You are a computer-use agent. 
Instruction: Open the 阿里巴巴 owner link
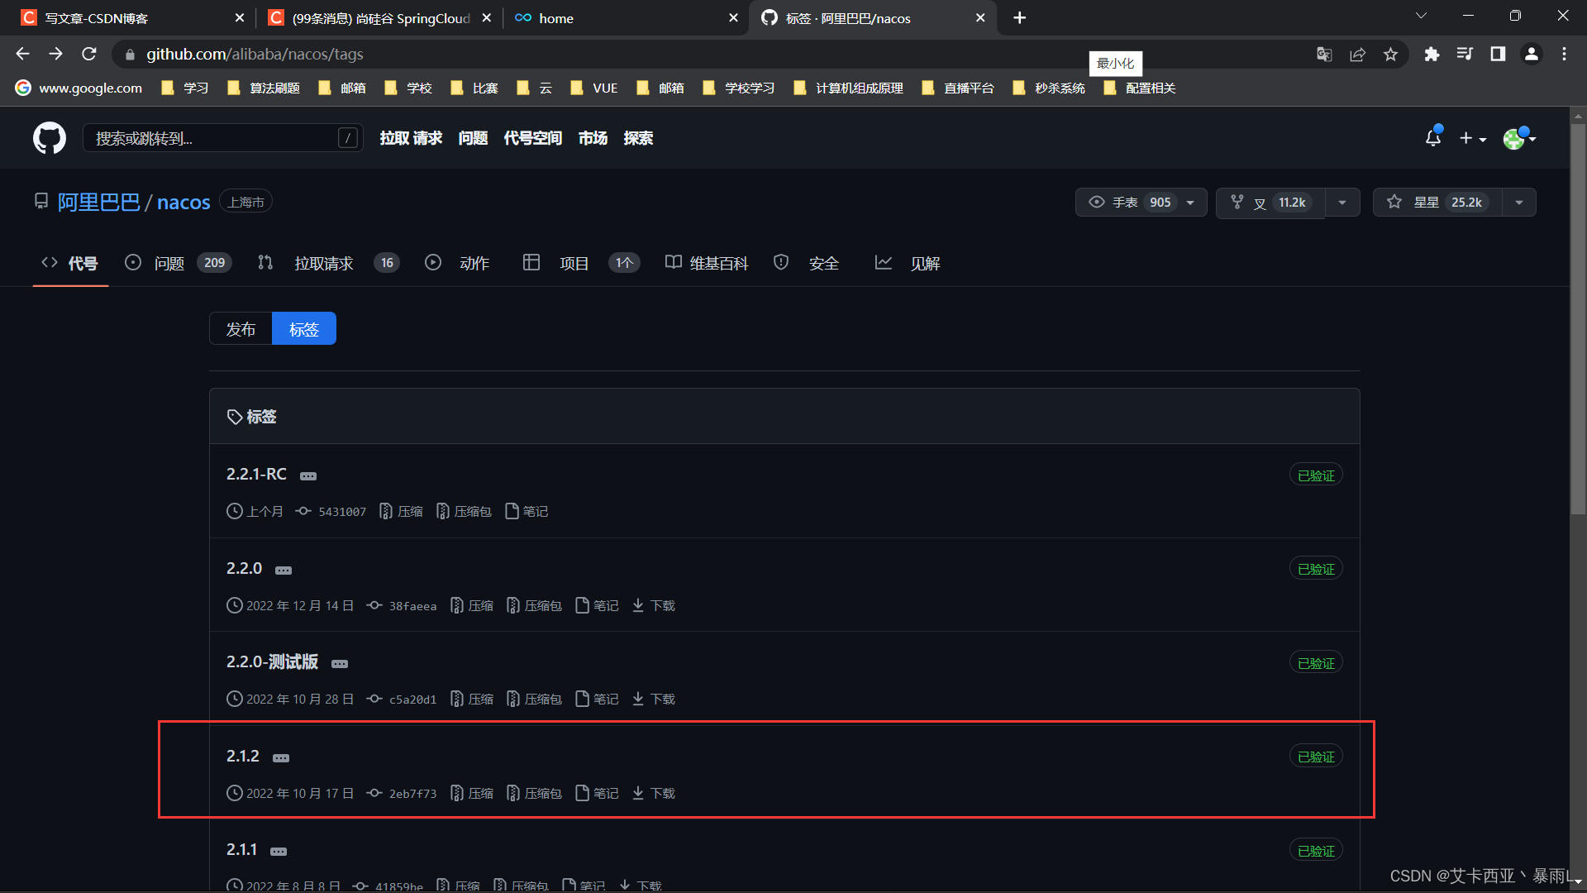point(99,203)
